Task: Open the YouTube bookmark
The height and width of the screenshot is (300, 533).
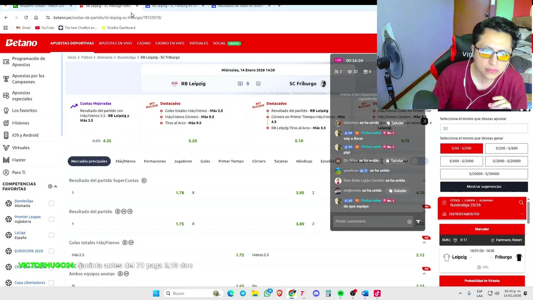Action: point(45,27)
